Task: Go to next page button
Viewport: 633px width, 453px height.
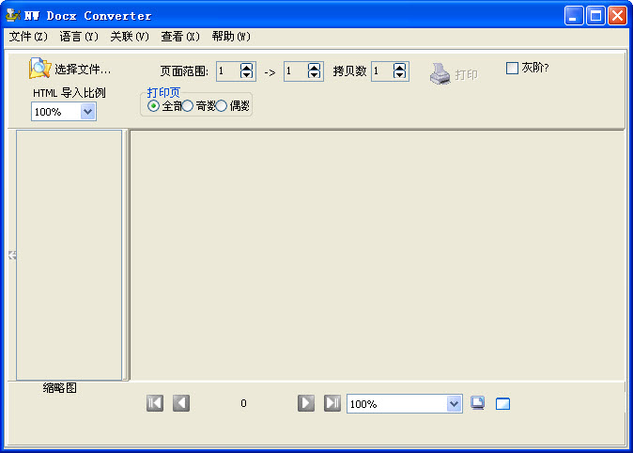Action: (x=306, y=403)
